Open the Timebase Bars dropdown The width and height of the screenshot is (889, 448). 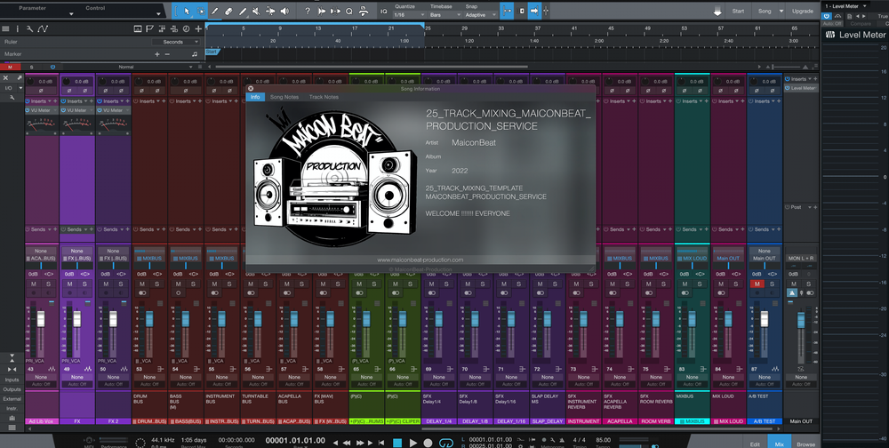tap(445, 15)
